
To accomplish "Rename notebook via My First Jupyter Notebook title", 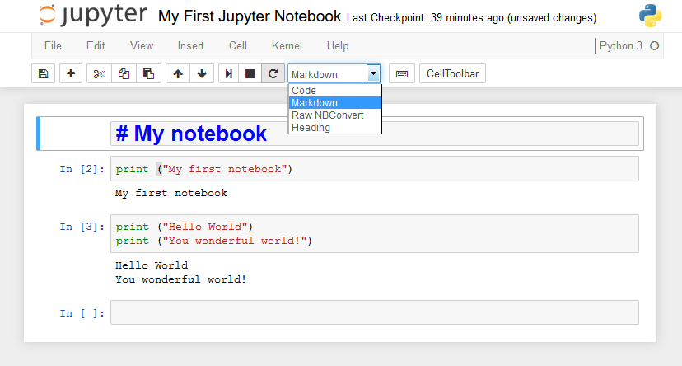I will tap(250, 16).
